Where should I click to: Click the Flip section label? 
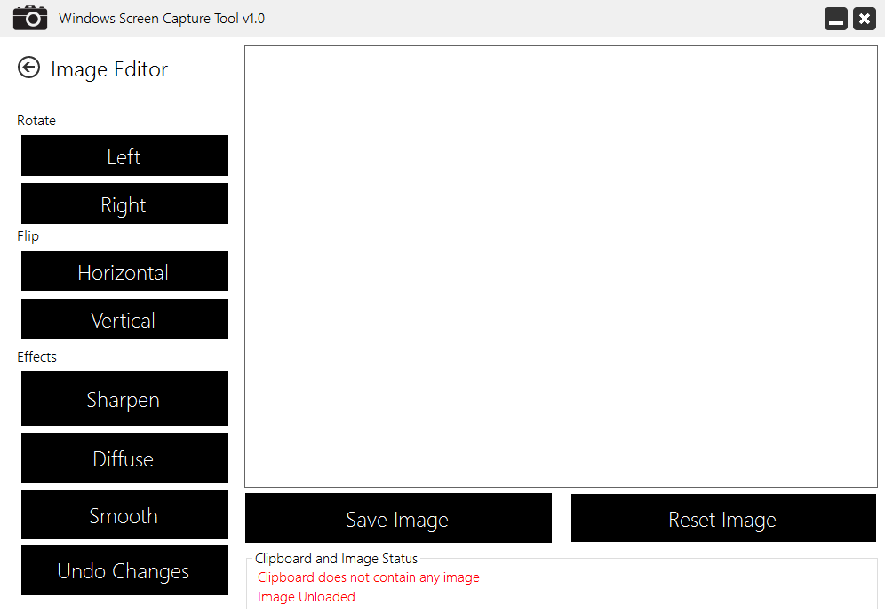pos(28,235)
